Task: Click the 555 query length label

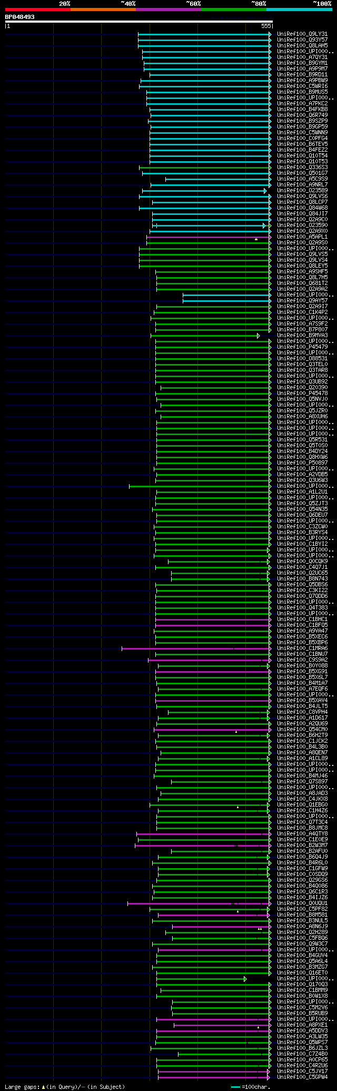Action: point(266,26)
